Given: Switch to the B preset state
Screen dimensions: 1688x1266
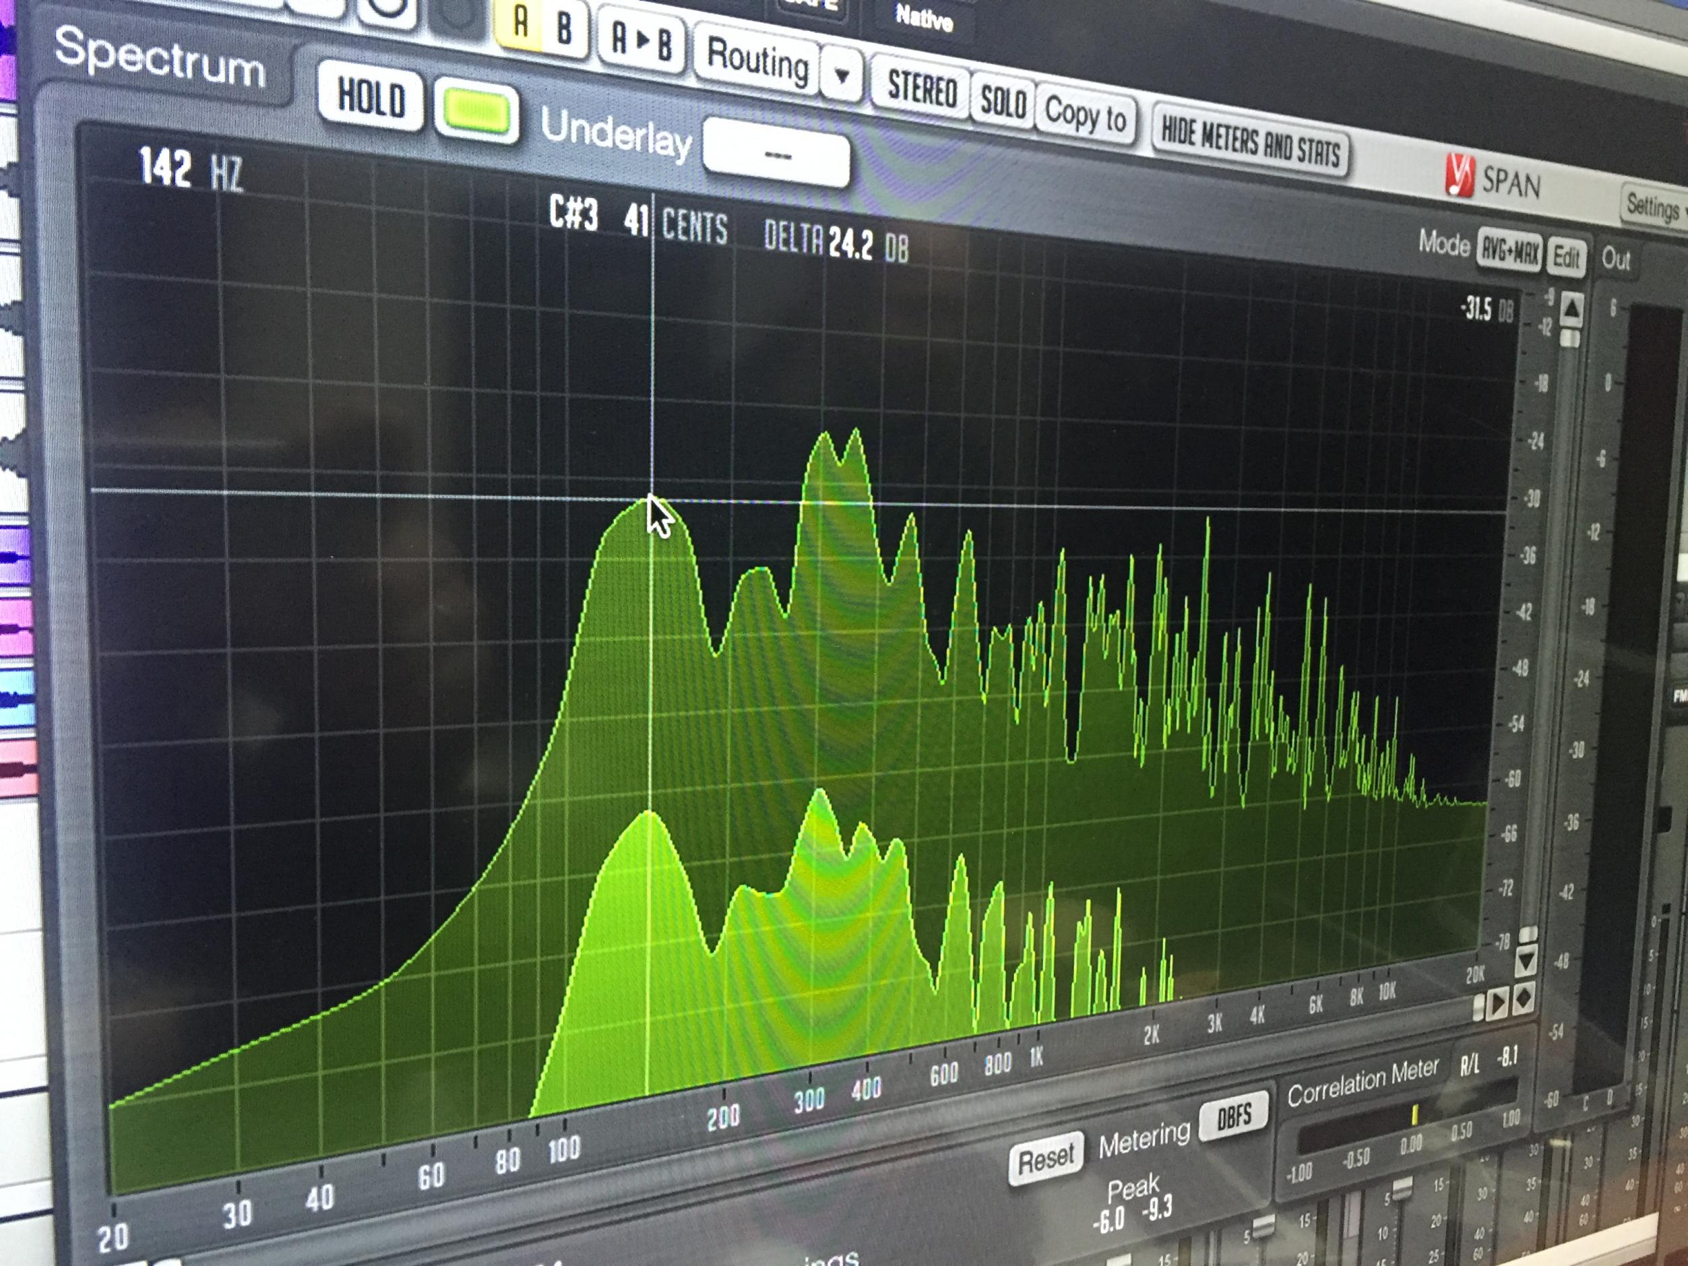Looking at the screenshot, I should pos(564,28).
